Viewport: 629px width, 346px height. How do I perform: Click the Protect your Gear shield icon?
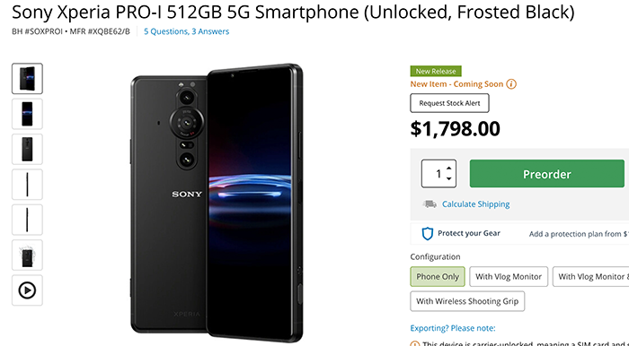coord(427,234)
